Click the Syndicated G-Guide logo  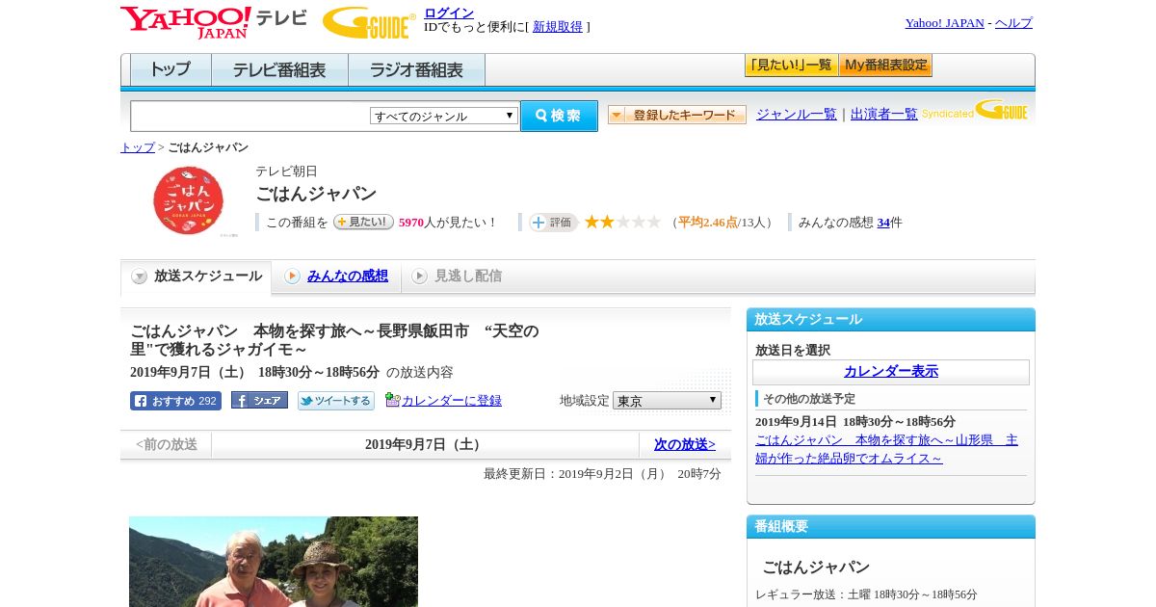975,110
